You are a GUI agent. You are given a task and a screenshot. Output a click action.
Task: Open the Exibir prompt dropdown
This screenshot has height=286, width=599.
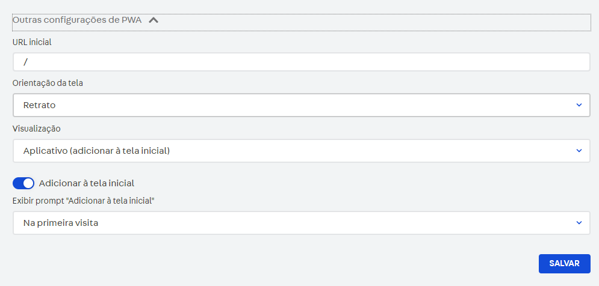[301, 223]
